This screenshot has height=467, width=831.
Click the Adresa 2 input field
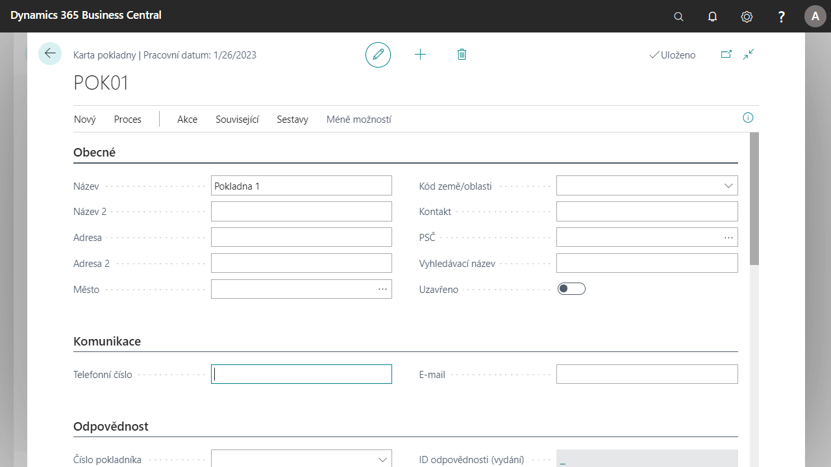(301, 263)
